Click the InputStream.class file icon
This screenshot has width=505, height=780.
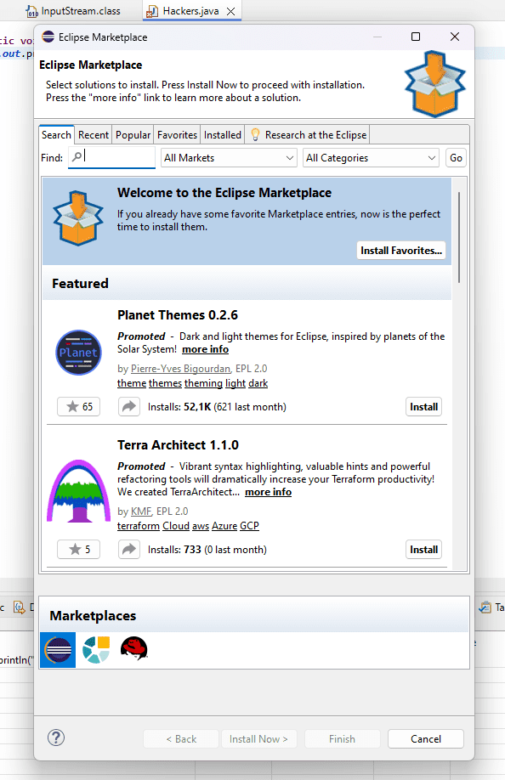pyautogui.click(x=31, y=11)
